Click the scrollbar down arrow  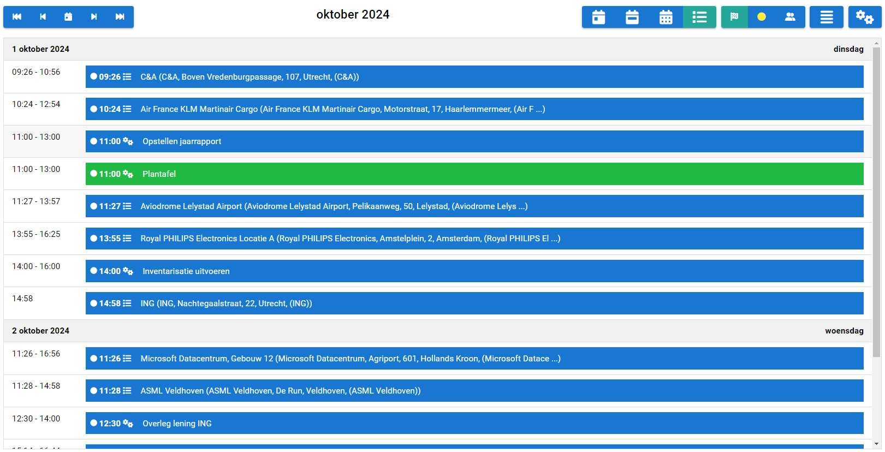[877, 444]
